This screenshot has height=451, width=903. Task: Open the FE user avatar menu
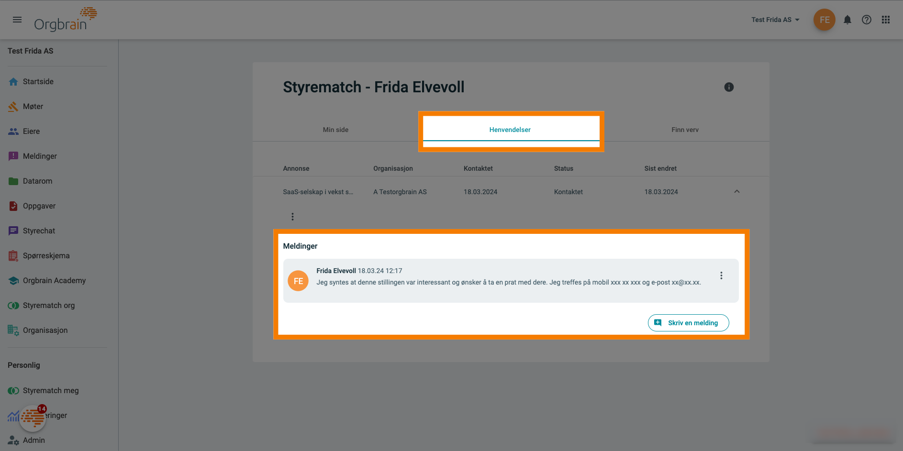coord(825,20)
